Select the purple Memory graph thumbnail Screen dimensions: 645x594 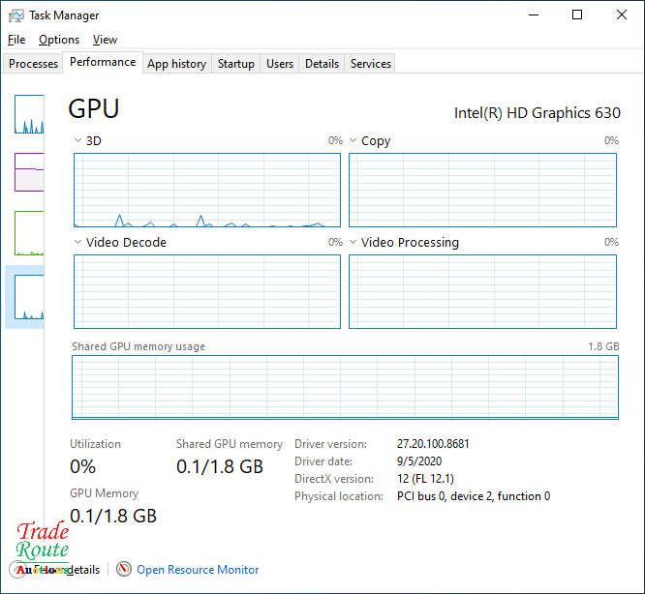(29, 172)
